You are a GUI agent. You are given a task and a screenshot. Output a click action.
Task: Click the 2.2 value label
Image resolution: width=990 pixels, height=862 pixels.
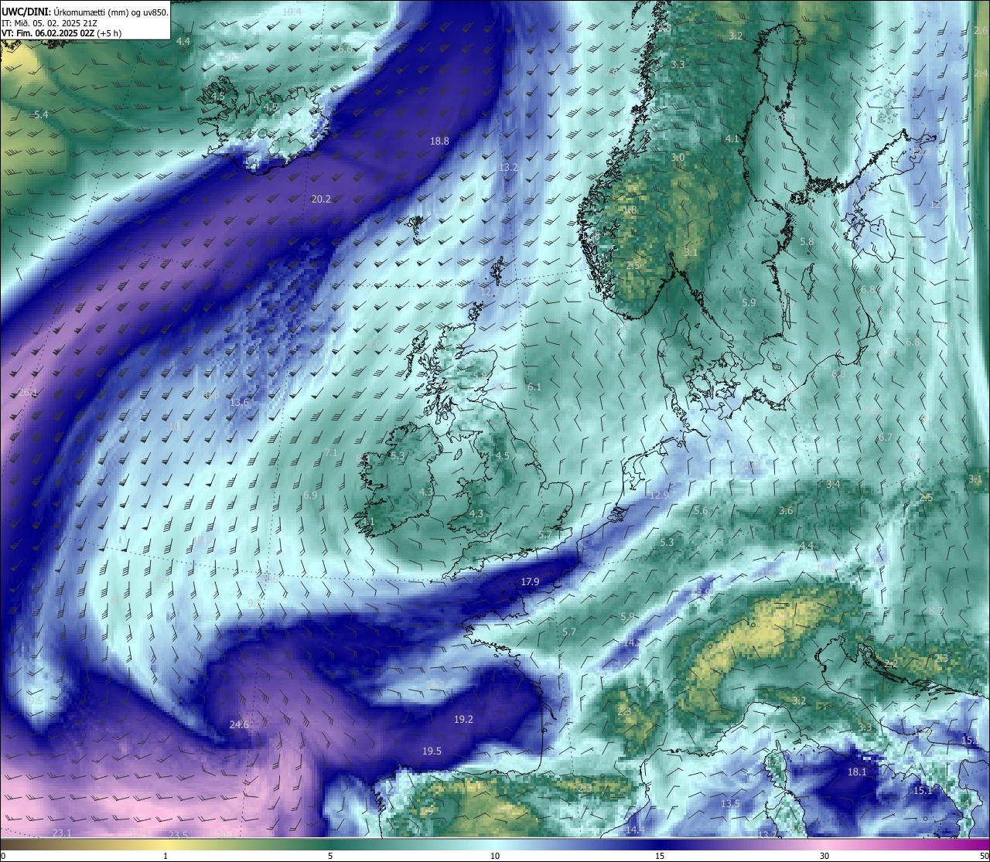coord(891,663)
